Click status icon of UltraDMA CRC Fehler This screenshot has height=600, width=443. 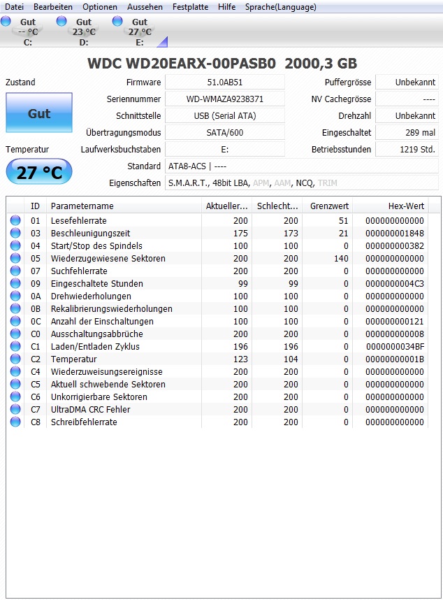click(x=15, y=409)
